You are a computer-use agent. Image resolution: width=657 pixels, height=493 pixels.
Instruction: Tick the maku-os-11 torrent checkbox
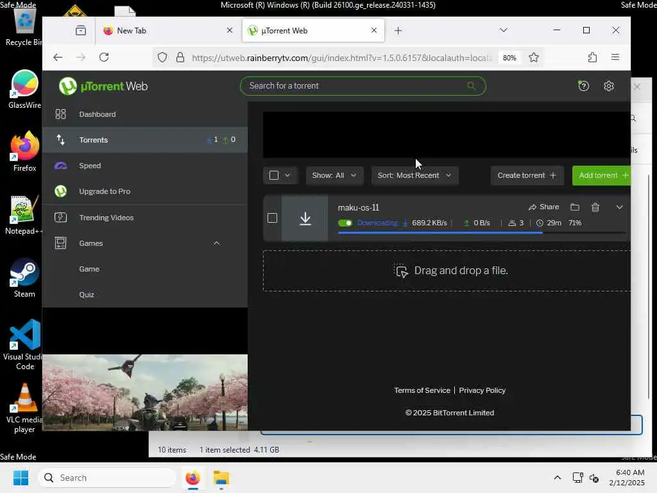(x=272, y=218)
